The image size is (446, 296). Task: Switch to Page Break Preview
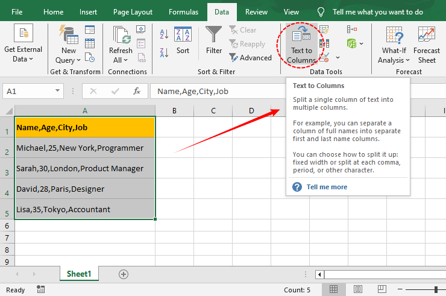point(382,289)
